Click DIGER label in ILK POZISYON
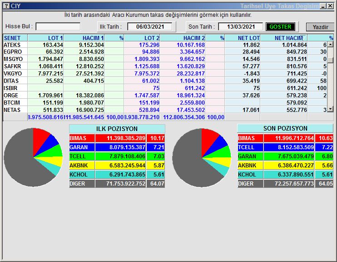The height and width of the screenshot is (262, 337). tap(82, 184)
